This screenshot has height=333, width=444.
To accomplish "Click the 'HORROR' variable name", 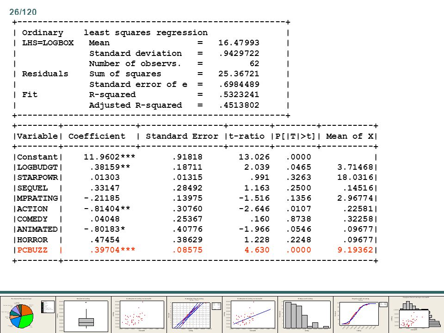I will [x=32, y=240].
